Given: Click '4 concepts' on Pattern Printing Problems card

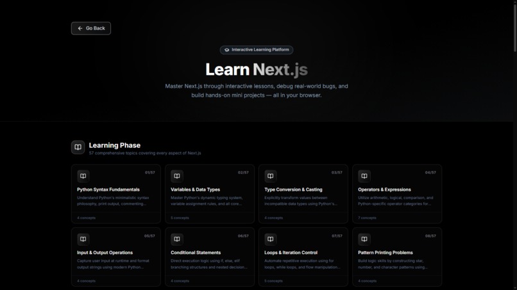Looking at the screenshot, I should (367, 281).
